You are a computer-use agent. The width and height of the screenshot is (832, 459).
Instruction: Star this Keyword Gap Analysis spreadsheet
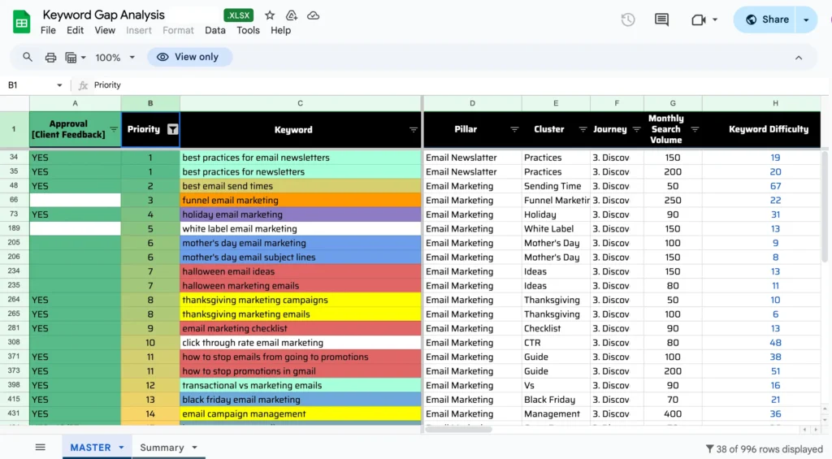(x=270, y=15)
